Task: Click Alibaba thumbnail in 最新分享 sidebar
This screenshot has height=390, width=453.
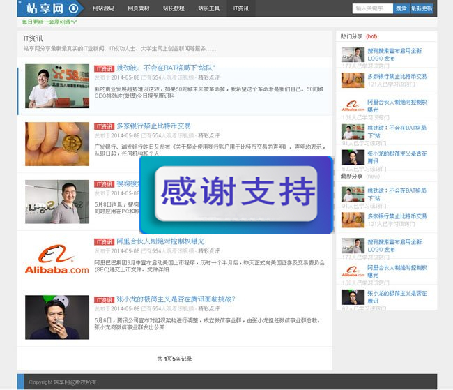Action: [x=353, y=271]
